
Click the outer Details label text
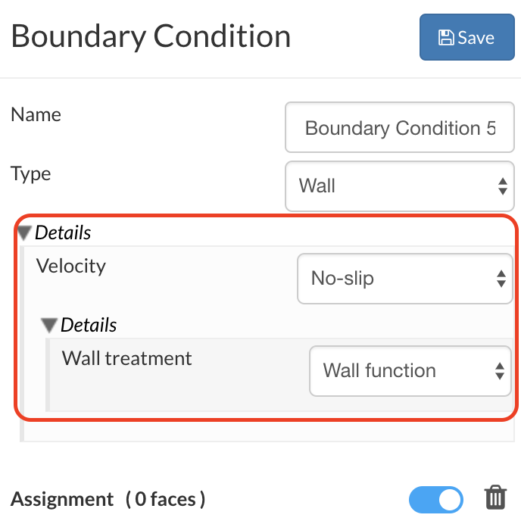click(x=63, y=232)
